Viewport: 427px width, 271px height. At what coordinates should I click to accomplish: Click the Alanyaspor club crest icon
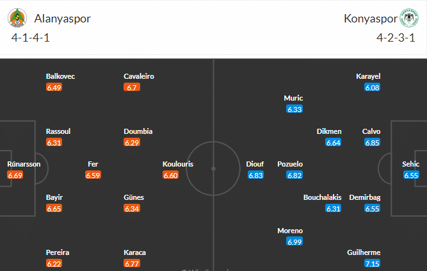click(x=17, y=19)
